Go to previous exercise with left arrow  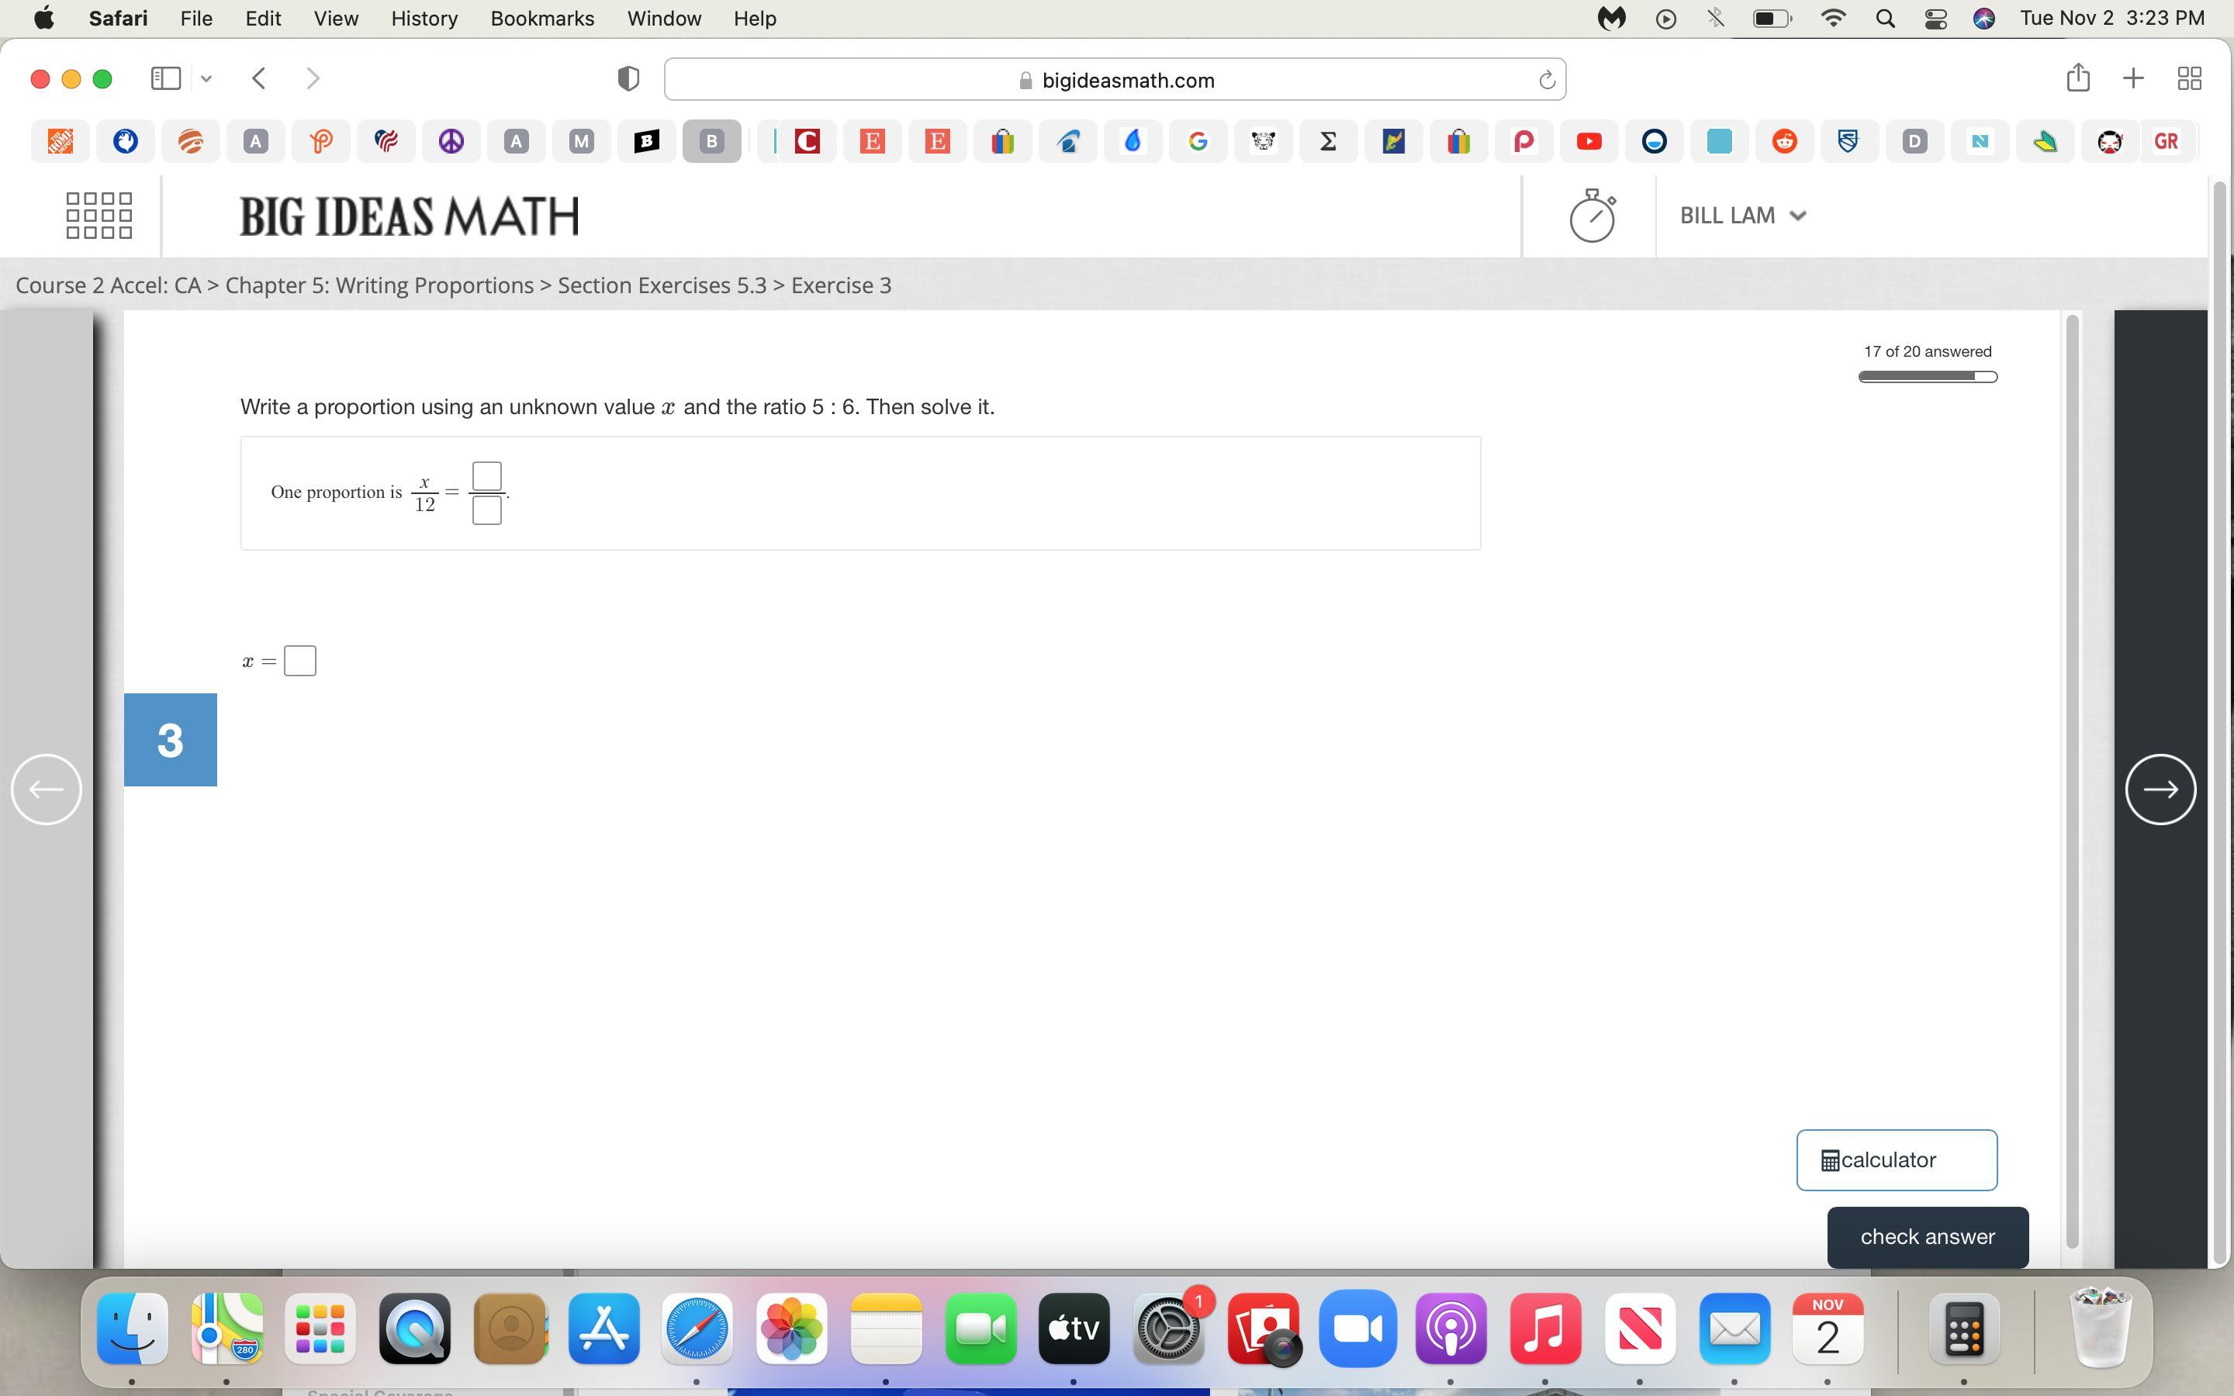click(47, 790)
